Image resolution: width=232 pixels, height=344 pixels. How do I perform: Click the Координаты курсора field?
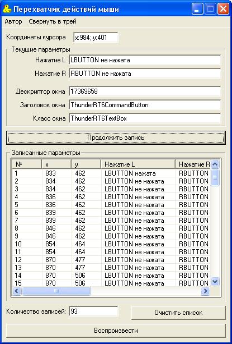coord(96,37)
